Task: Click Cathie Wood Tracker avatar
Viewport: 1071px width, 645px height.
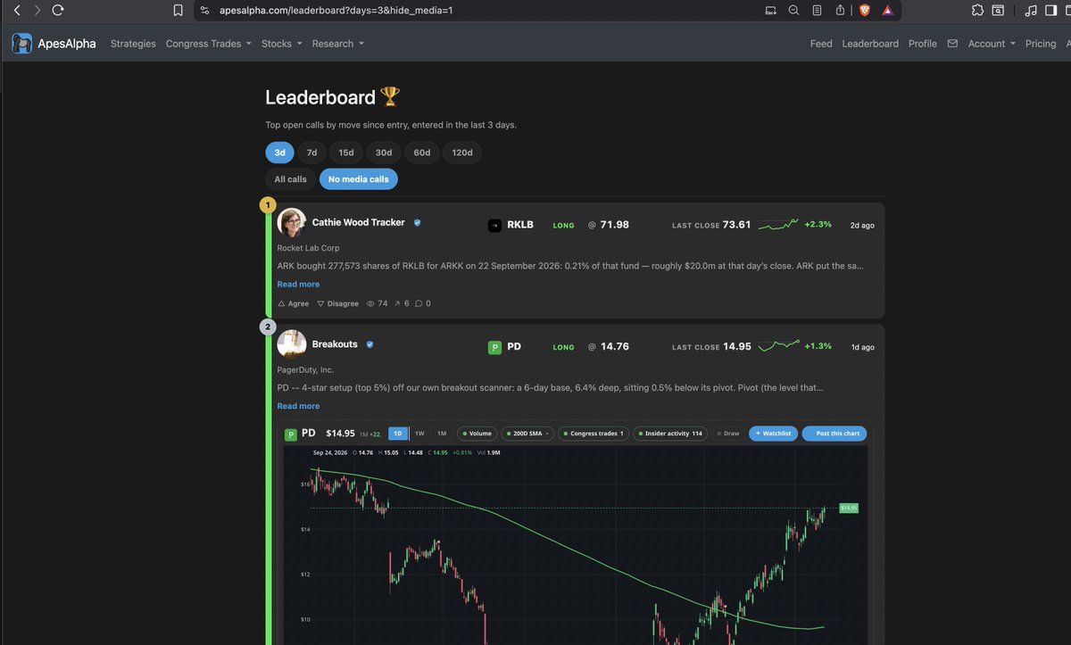Action: pyautogui.click(x=292, y=223)
